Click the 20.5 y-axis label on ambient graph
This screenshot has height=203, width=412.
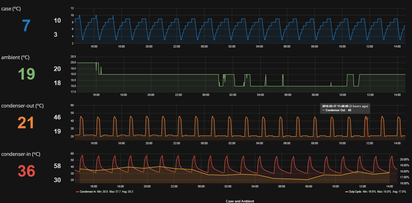click(73, 57)
